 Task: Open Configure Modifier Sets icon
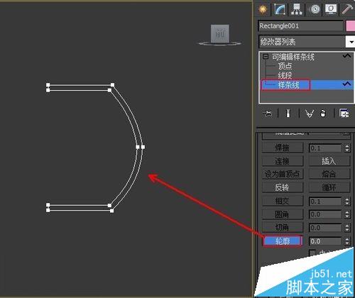344,114
